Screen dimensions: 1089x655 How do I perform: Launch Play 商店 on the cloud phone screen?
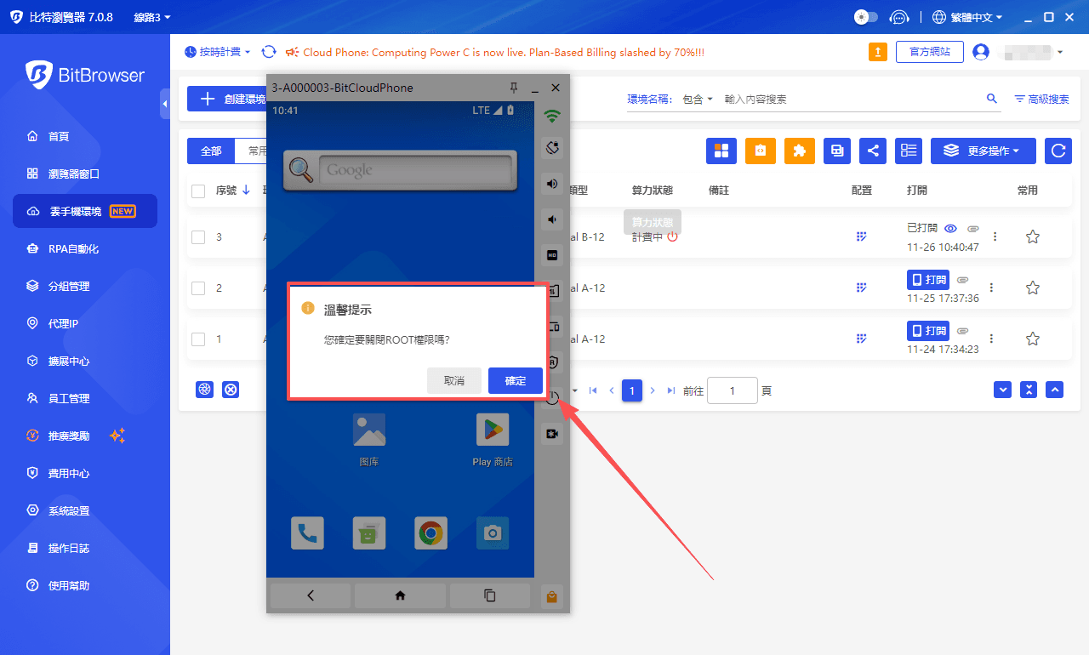click(492, 430)
